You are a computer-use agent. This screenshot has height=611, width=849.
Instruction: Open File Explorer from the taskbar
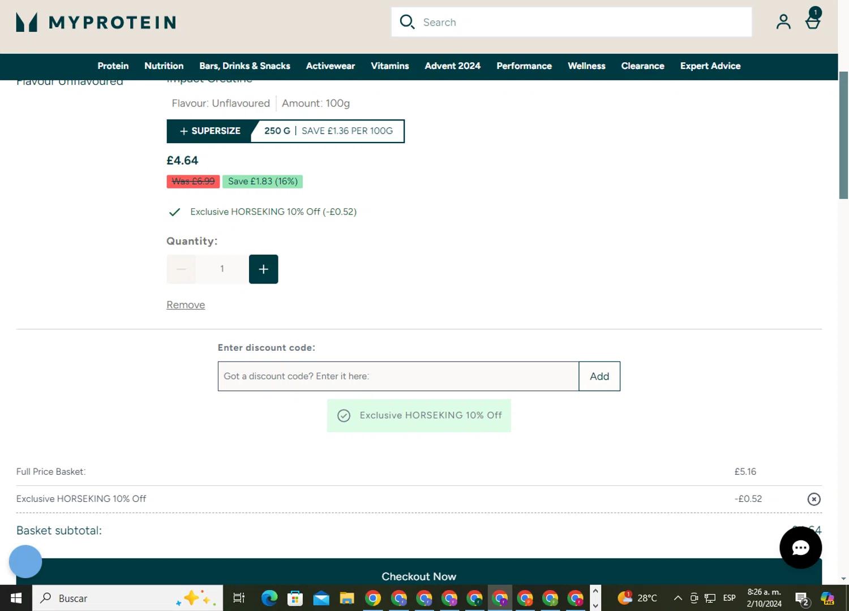[346, 598]
